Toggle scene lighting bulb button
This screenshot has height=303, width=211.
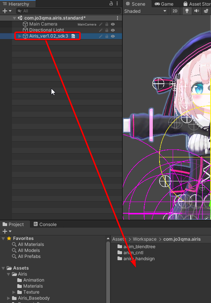pyautogui.click(x=187, y=11)
